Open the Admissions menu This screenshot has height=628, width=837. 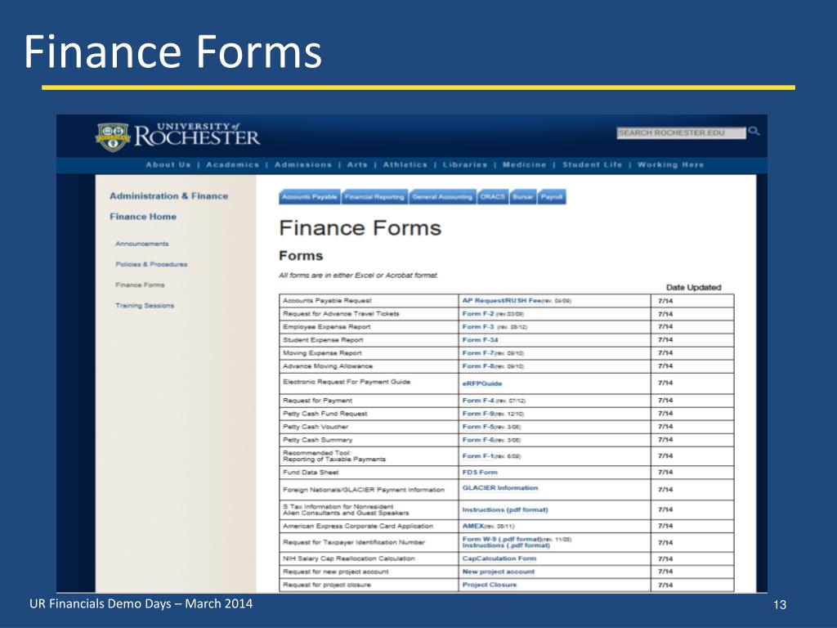coord(303,165)
